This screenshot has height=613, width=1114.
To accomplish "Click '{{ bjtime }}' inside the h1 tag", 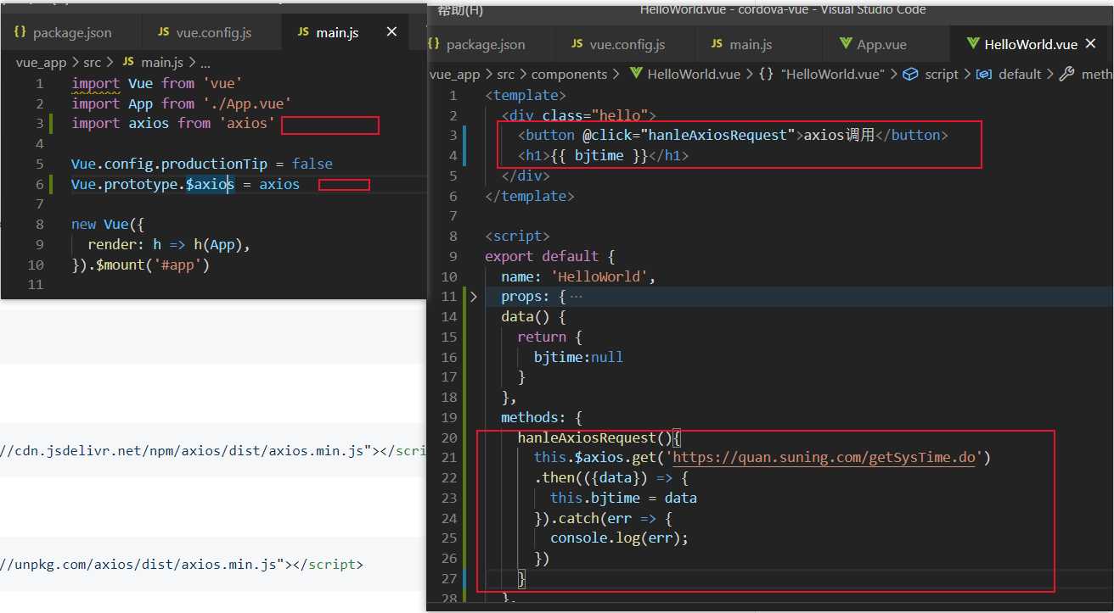I will click(599, 155).
